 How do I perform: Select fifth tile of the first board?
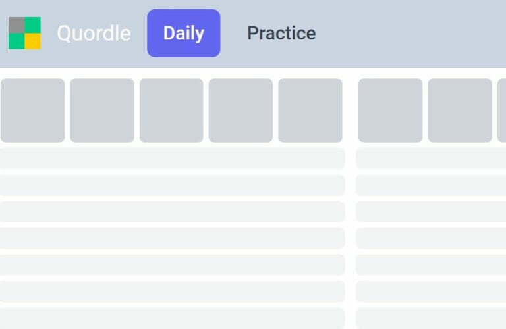(x=310, y=111)
